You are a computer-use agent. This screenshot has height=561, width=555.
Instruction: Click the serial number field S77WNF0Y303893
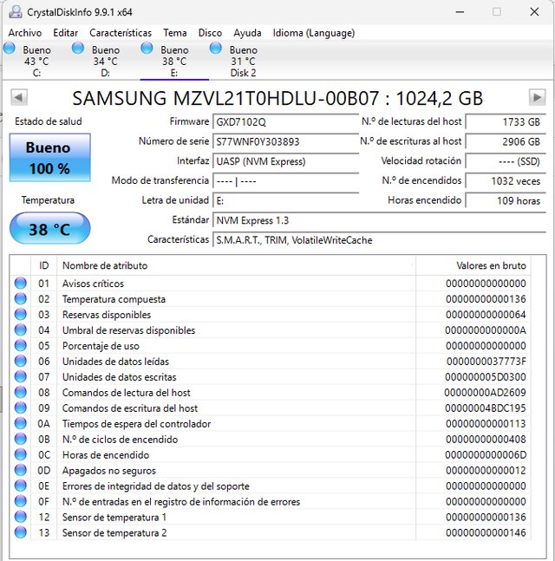285,141
